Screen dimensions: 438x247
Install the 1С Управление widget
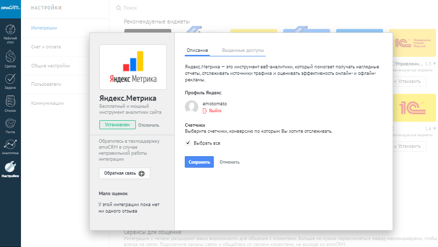click(410, 81)
